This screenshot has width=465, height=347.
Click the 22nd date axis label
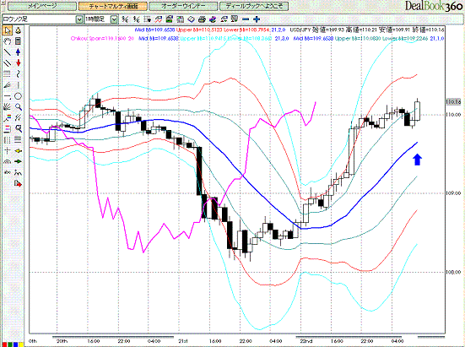point(306,341)
